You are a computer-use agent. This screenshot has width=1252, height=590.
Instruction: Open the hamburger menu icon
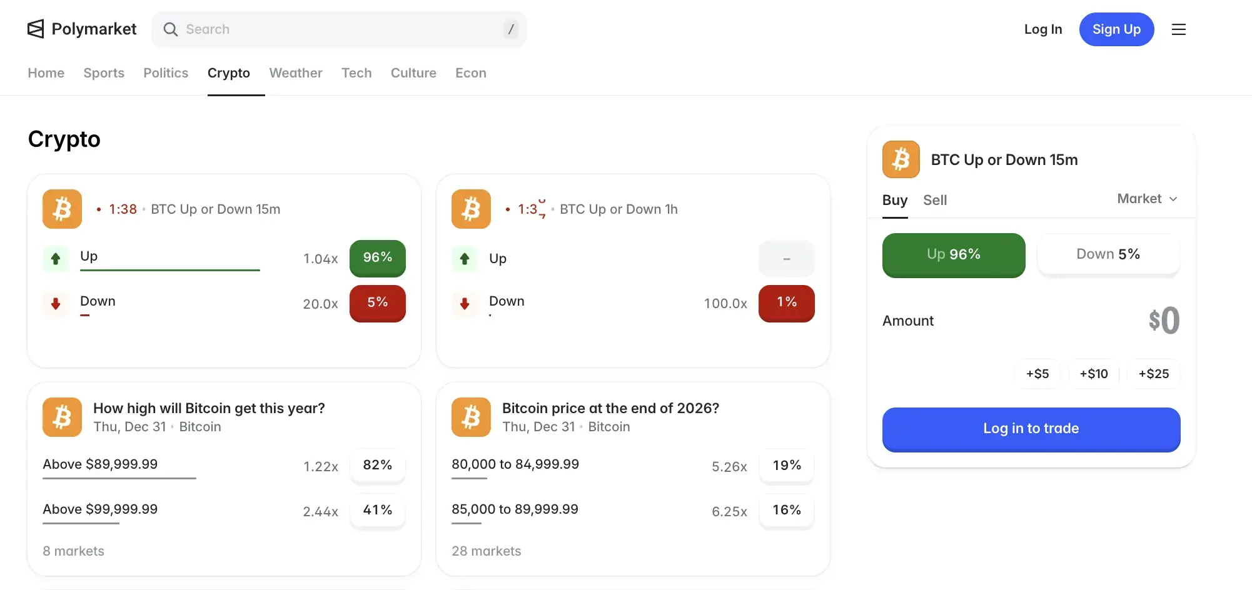pyautogui.click(x=1178, y=29)
